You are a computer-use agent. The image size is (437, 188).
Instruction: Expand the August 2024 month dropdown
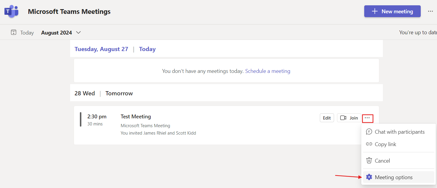(x=61, y=33)
